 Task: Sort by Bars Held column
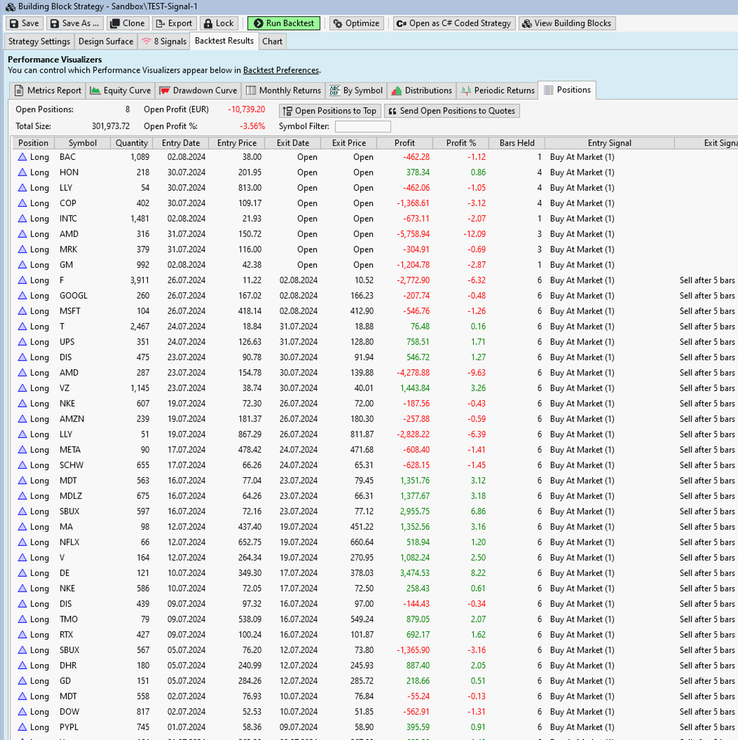517,143
